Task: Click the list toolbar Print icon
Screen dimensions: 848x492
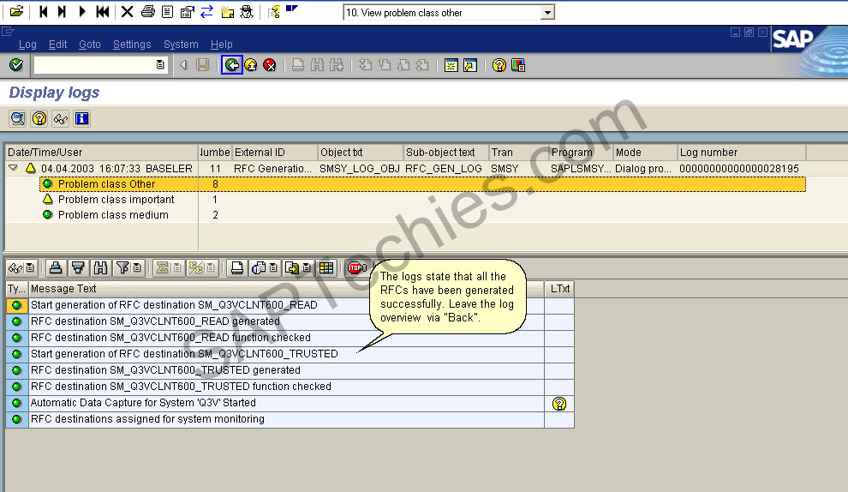Action: (237, 267)
